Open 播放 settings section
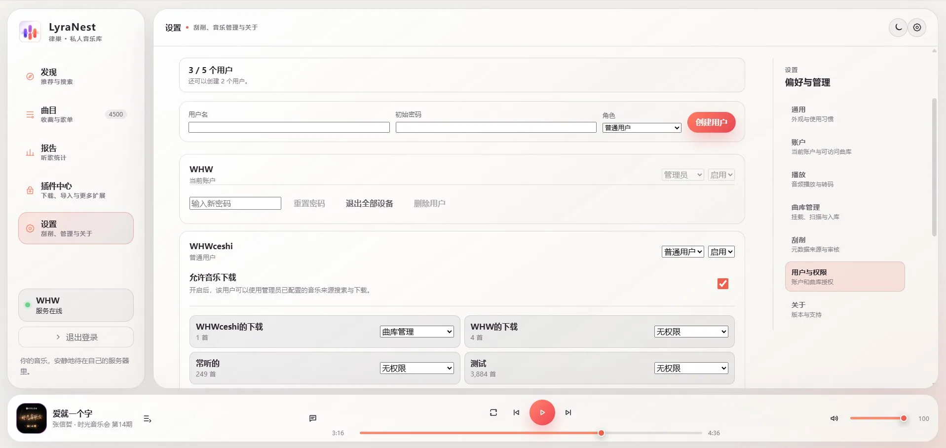Screen dimensions: 946x448 click(x=845, y=179)
